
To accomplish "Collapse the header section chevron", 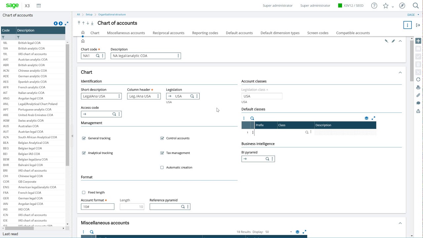I will [x=400, y=41].
